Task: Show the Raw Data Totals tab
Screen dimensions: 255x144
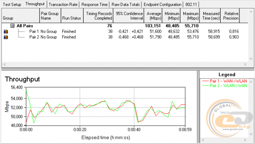Action: click(126, 4)
